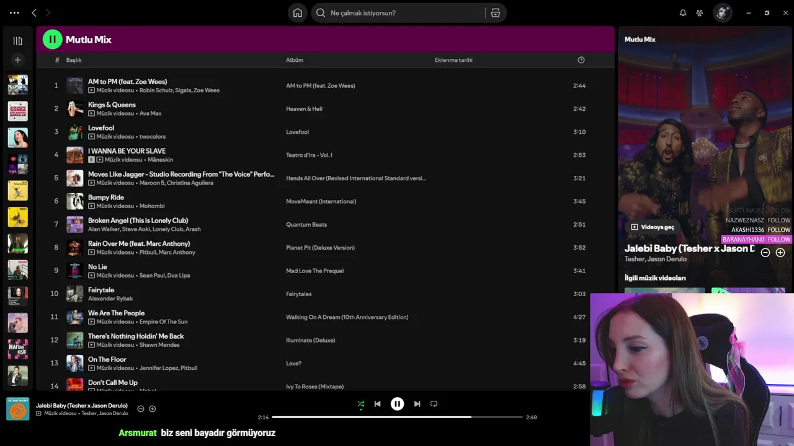Go back with the left arrow

tap(34, 12)
